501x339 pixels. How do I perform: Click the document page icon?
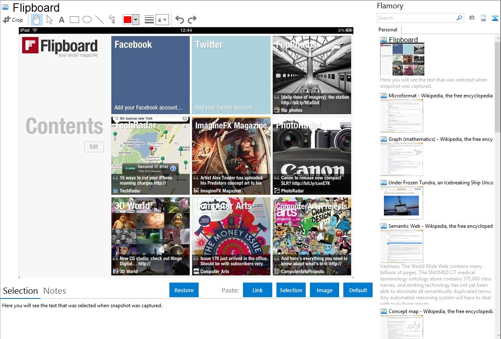click(x=483, y=18)
